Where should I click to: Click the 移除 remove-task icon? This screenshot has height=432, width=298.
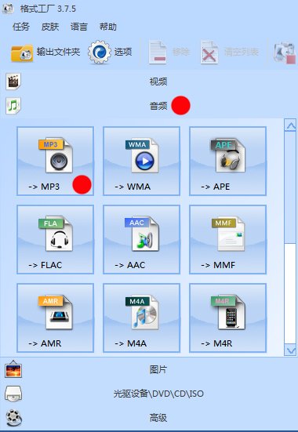(158, 52)
